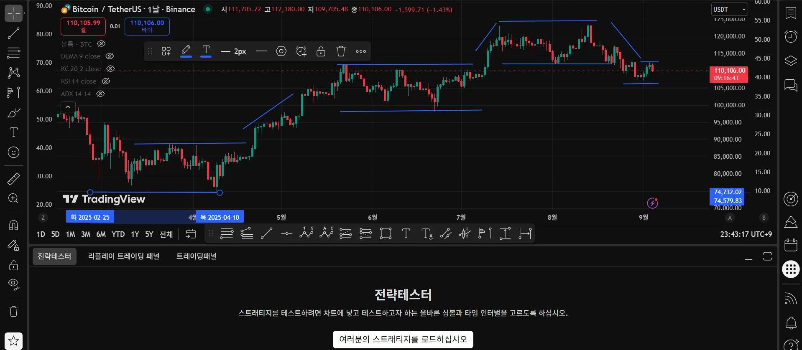Screen dimensions: 802x350
Task: Toggle visibility of DEMA 9 close indicator
Action: (110, 56)
